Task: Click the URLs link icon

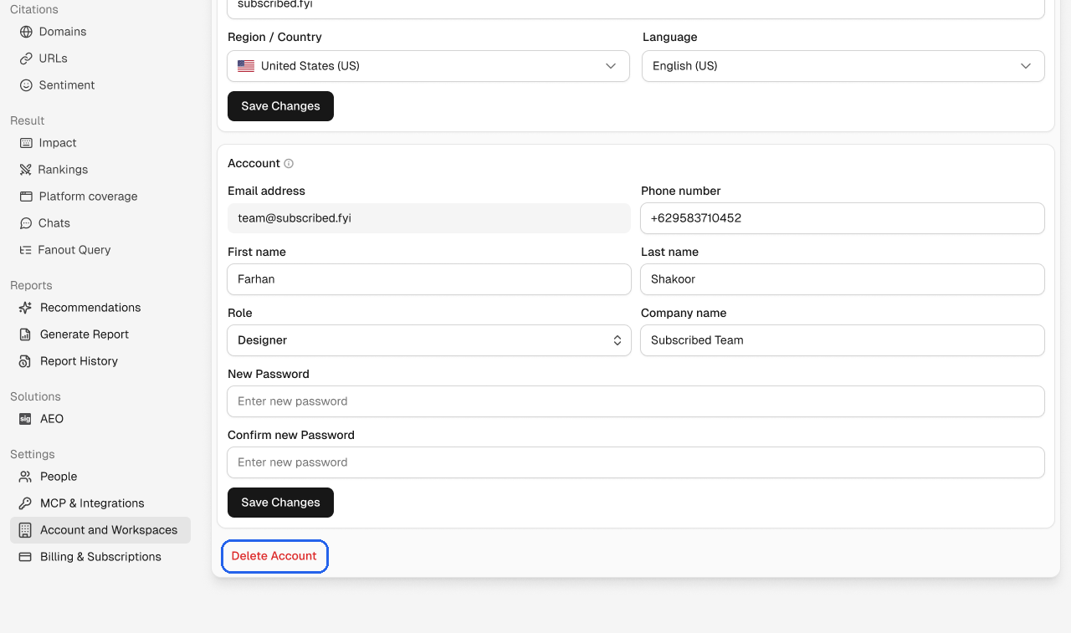Action: 26,59
